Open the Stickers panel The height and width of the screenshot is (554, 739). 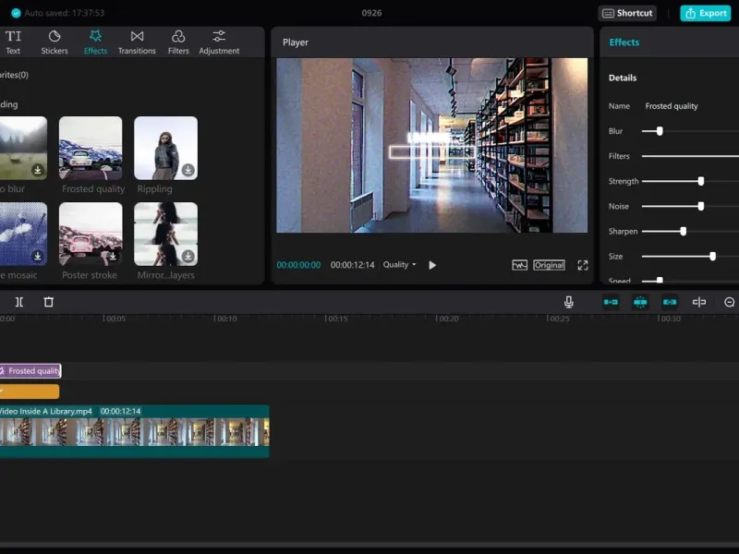click(x=55, y=42)
